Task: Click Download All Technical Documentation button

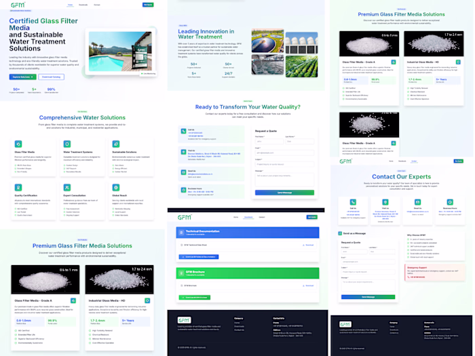Action: 199,257
